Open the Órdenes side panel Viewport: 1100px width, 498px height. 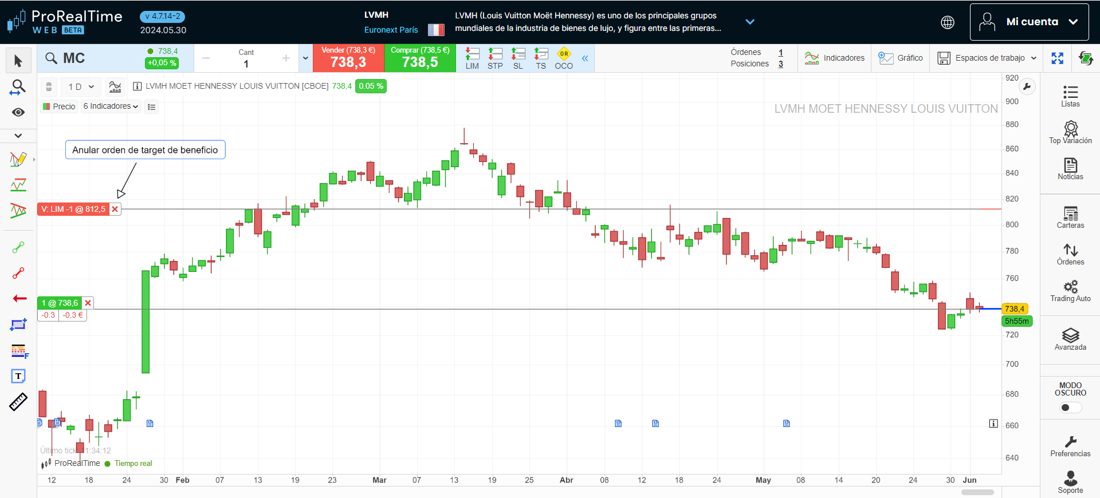pos(1070,254)
